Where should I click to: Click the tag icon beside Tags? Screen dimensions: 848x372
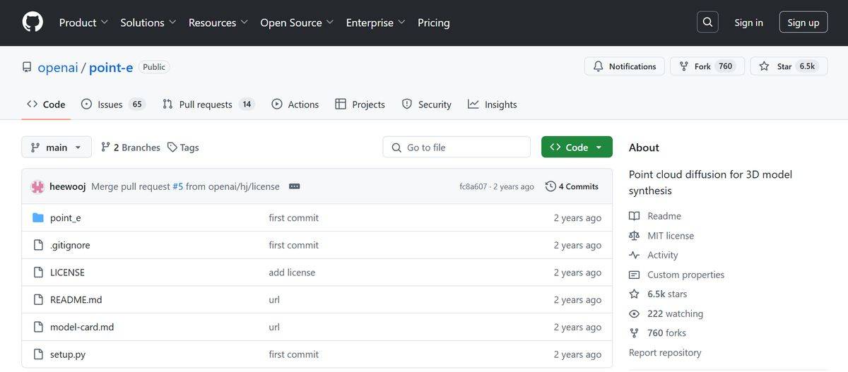tap(172, 148)
